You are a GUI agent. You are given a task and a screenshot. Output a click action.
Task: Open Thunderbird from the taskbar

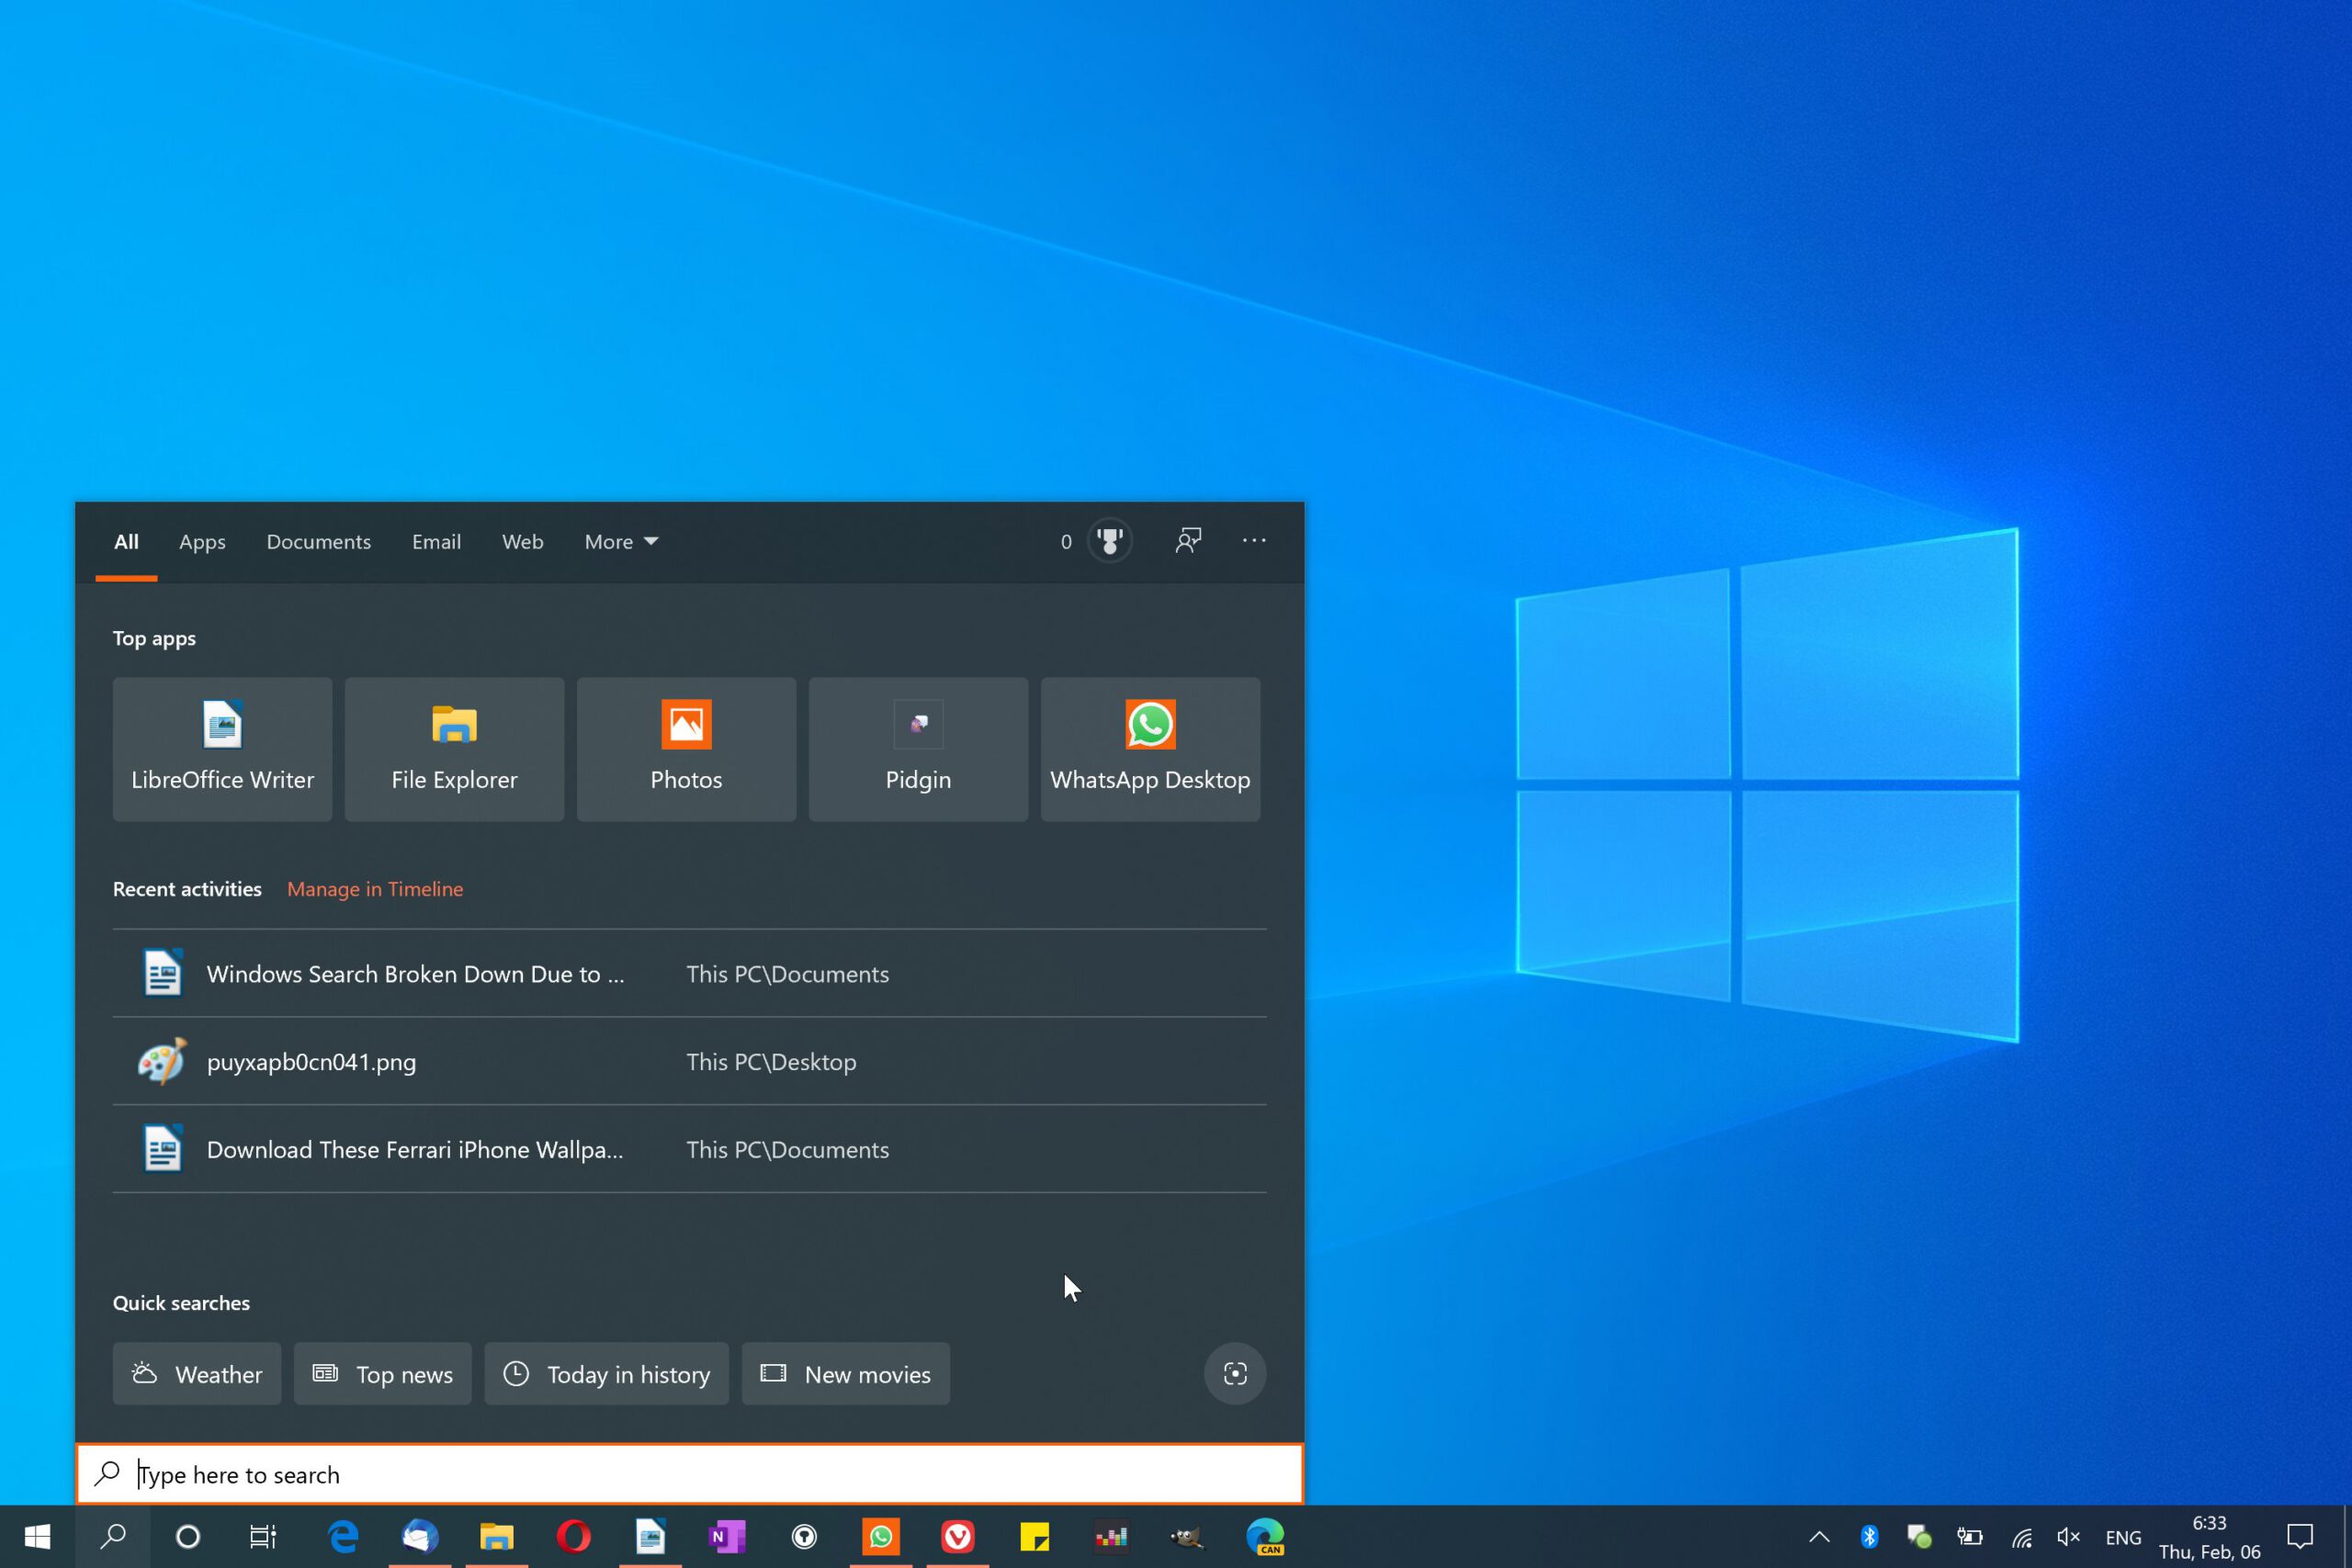pyautogui.click(x=420, y=1537)
